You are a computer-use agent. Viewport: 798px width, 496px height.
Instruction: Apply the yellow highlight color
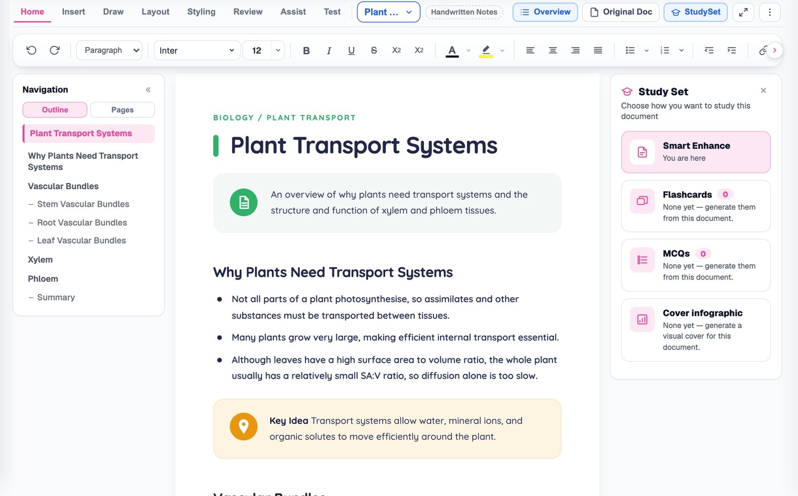coord(486,50)
